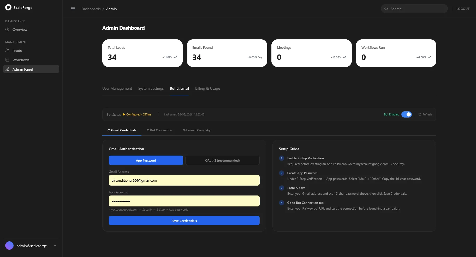Open the Leads page

(x=31, y=51)
